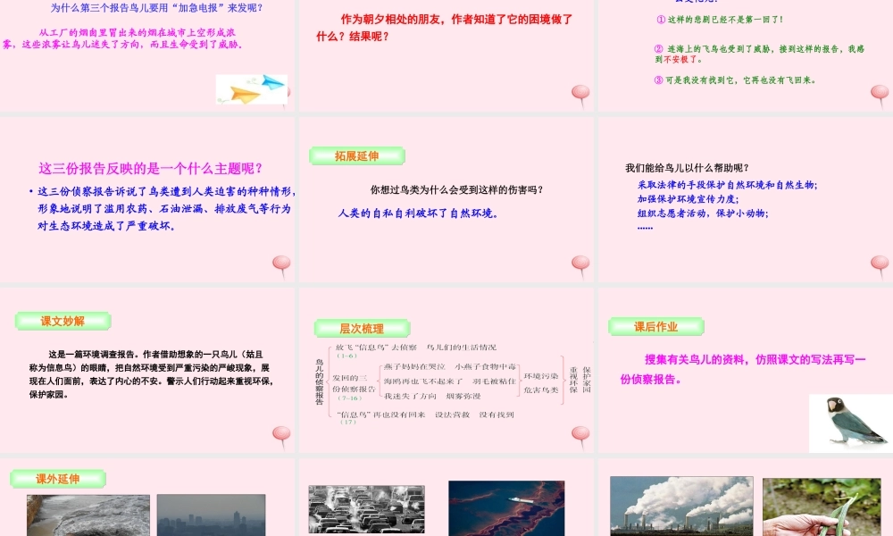The height and width of the screenshot is (536, 893).
Task: Click the green 课外延伸 heading badge
Action: coord(57,479)
